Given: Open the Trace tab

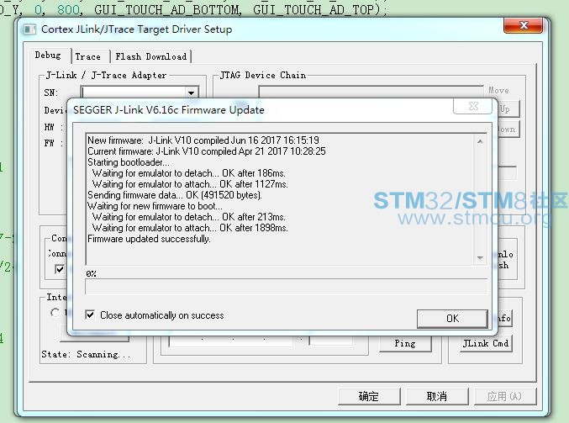Looking at the screenshot, I should click(x=88, y=56).
